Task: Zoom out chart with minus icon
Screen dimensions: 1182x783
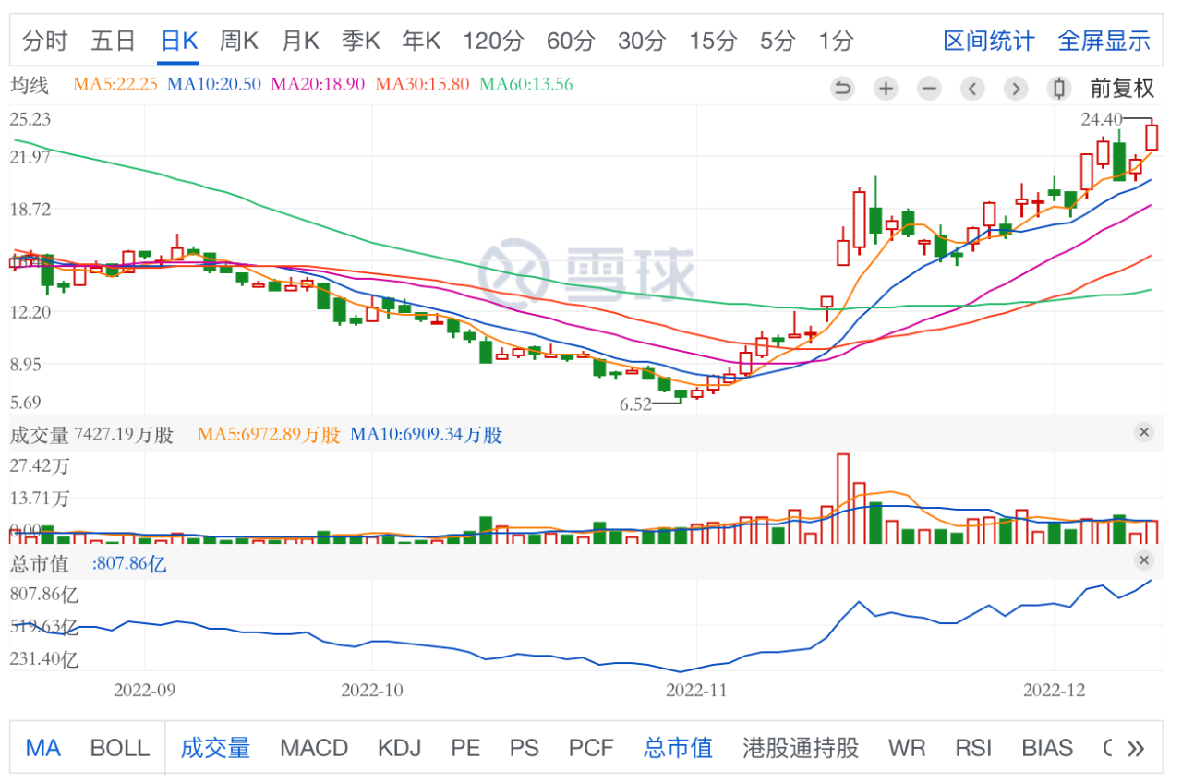Action: pos(929,89)
